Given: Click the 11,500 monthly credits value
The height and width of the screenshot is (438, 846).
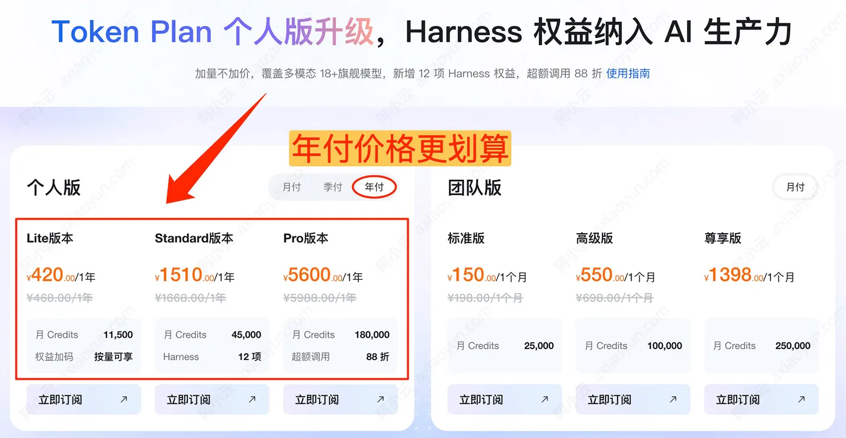Looking at the screenshot, I should click(118, 335).
